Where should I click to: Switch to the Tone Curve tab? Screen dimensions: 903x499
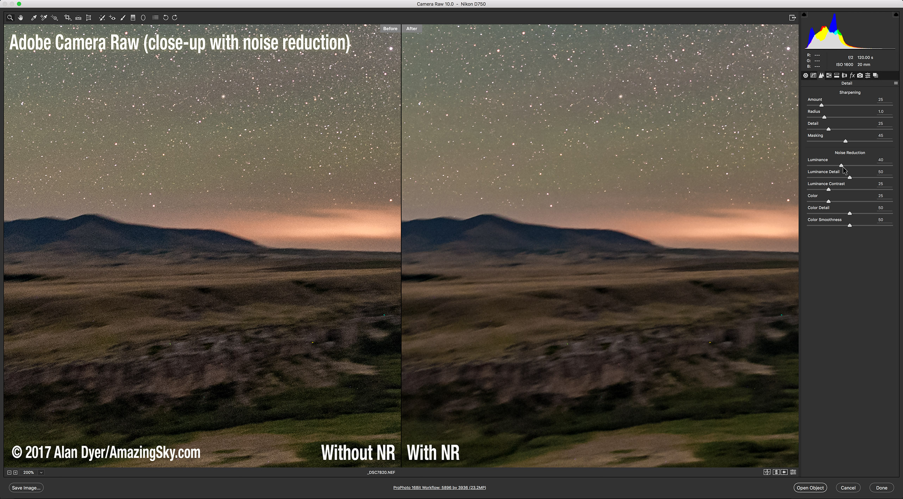[813, 75]
